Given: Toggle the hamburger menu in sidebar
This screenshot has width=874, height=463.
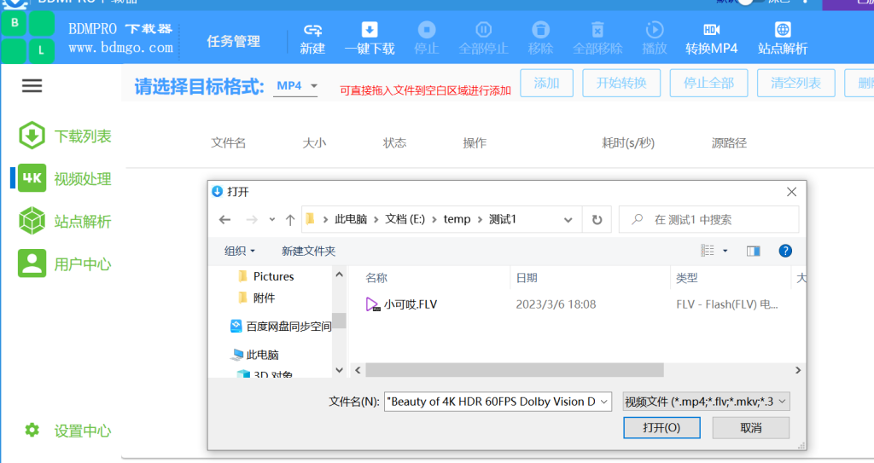Looking at the screenshot, I should [x=32, y=86].
